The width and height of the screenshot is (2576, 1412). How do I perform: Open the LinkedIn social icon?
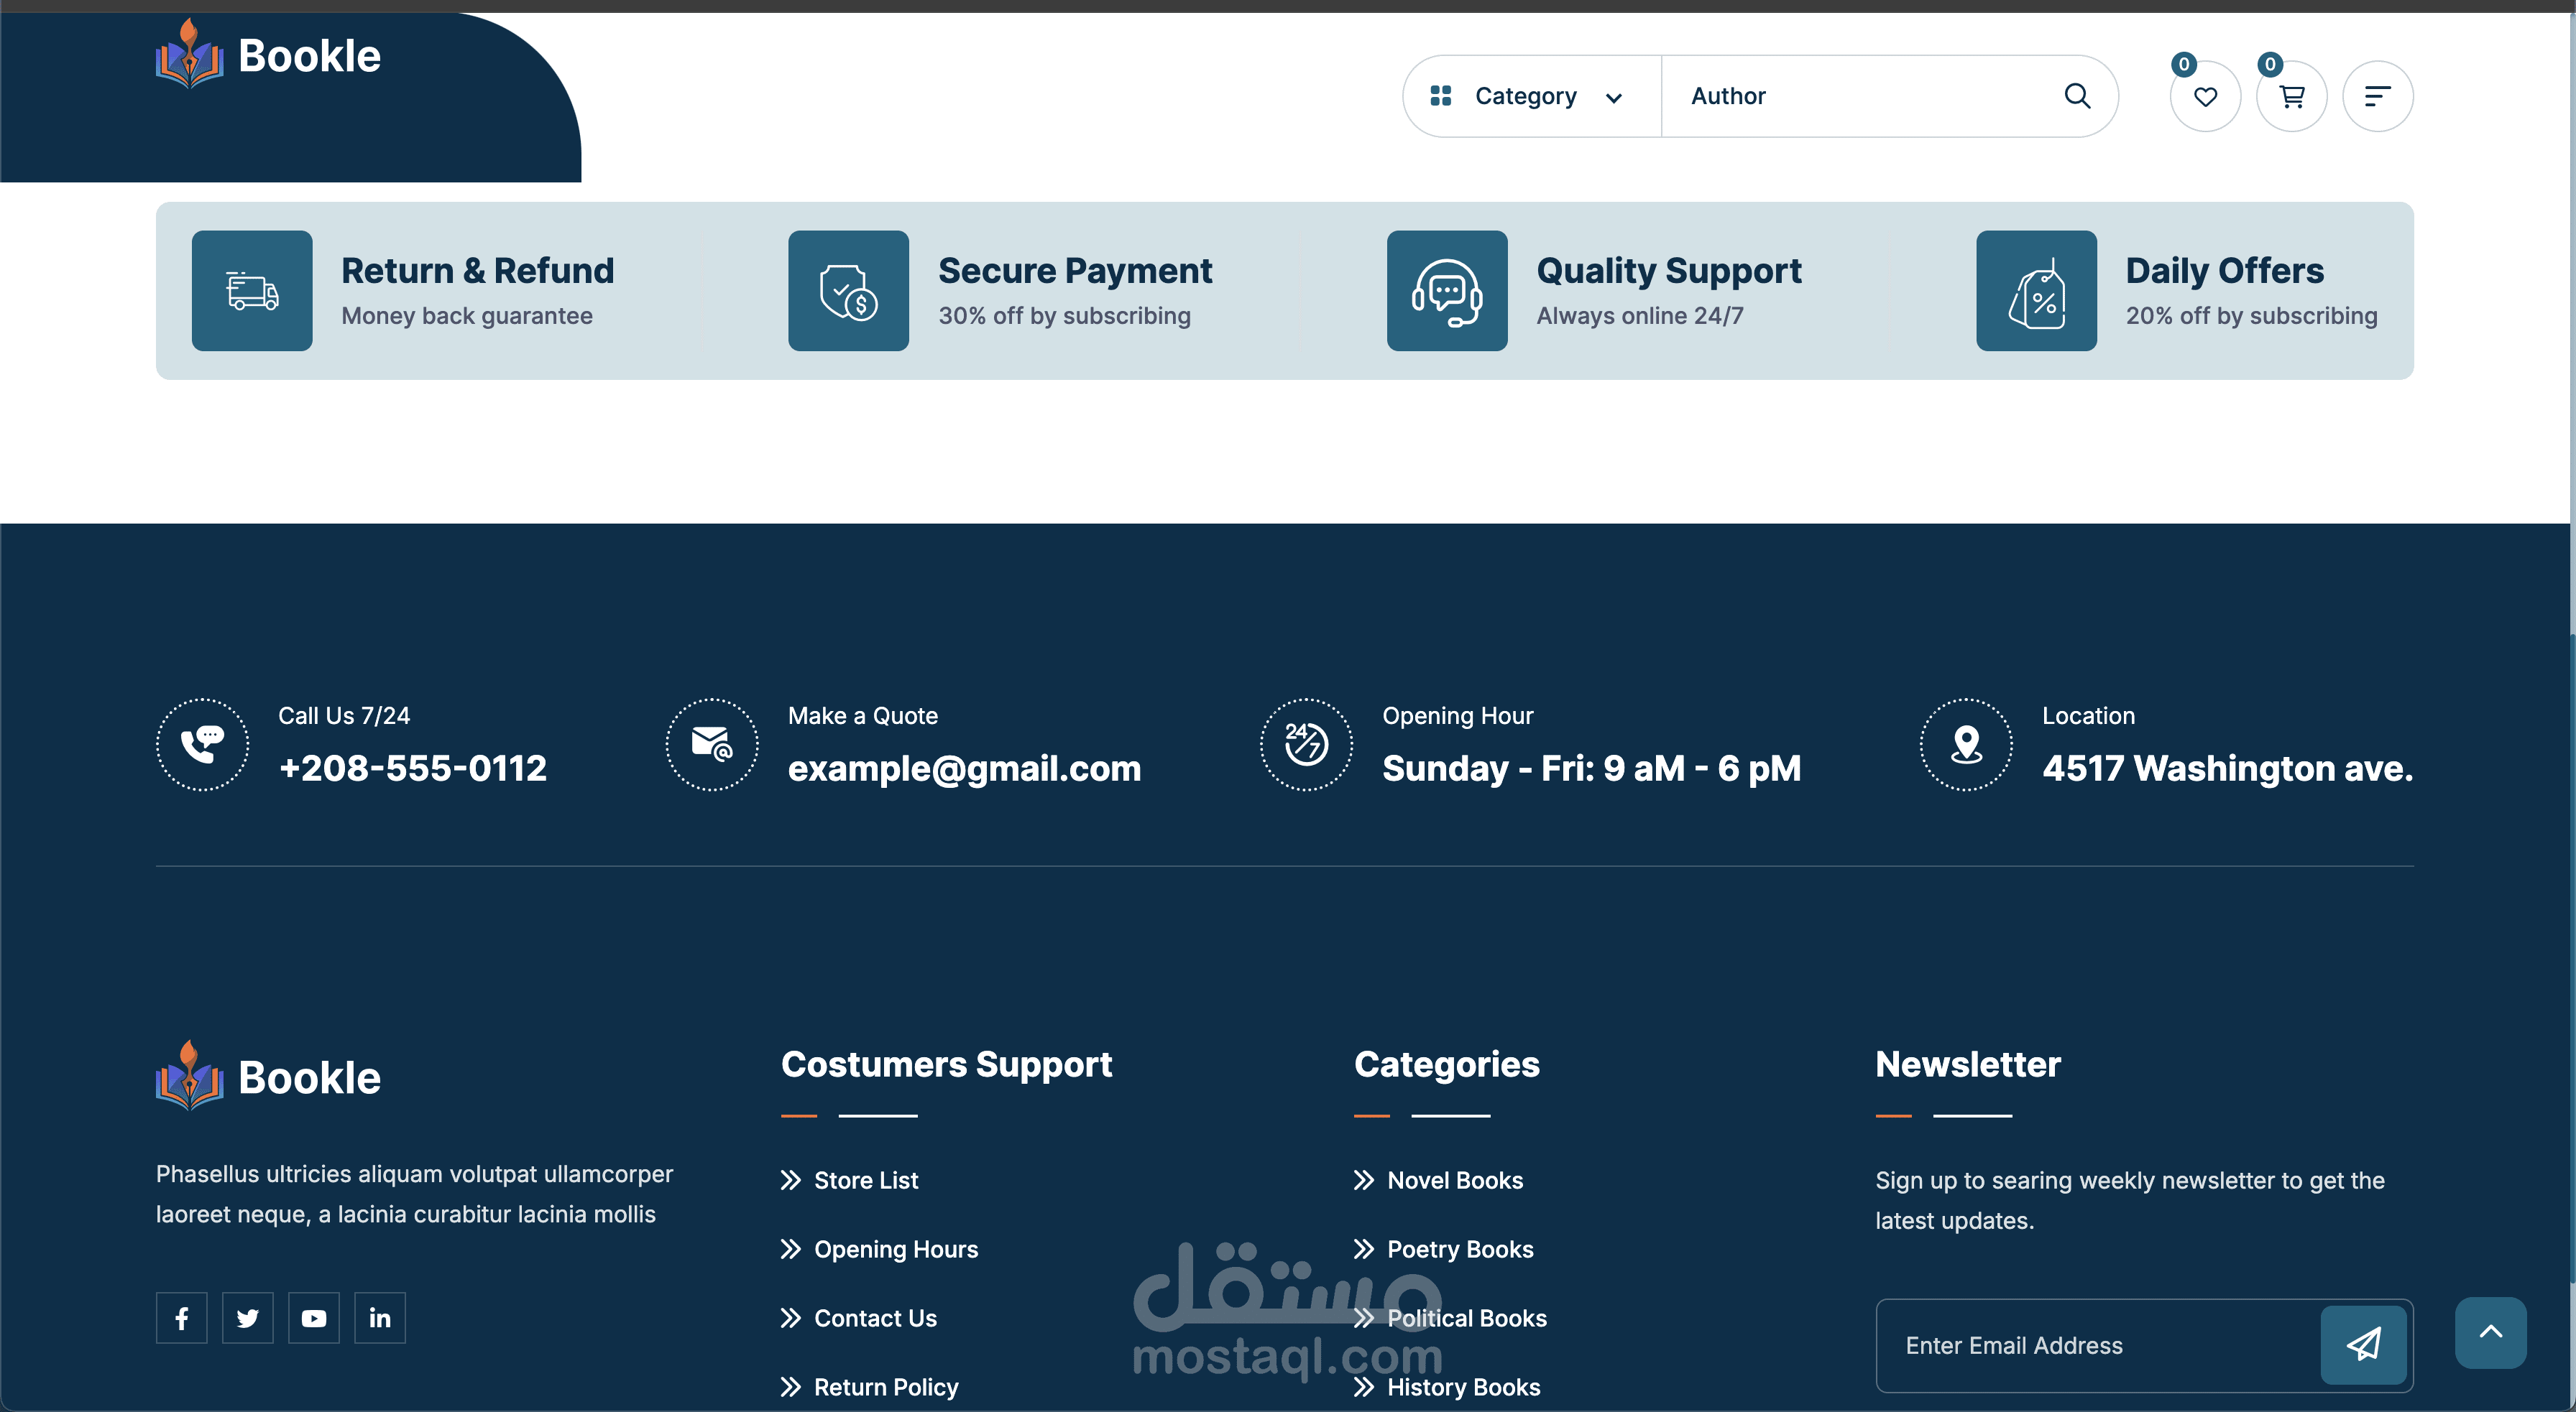click(380, 1318)
